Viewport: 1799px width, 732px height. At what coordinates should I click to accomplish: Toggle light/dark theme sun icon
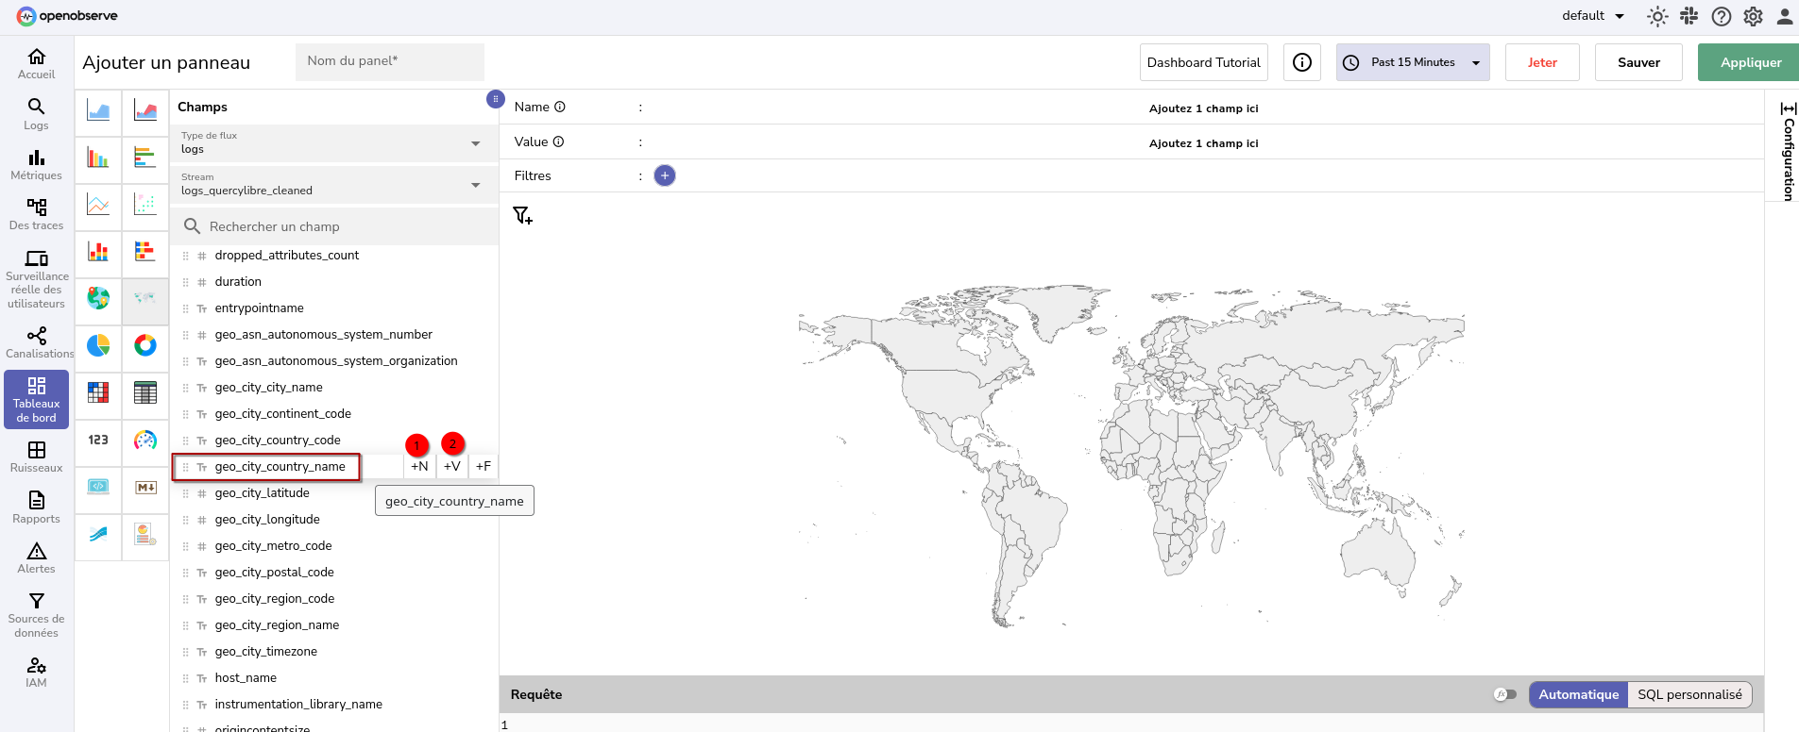click(x=1657, y=16)
